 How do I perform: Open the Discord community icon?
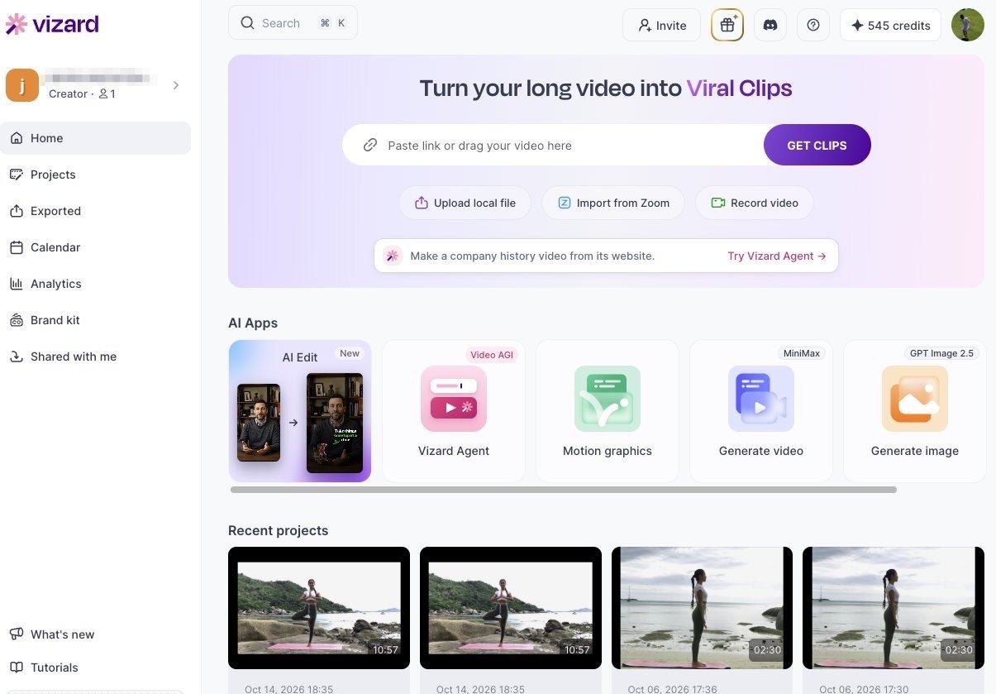pos(770,25)
